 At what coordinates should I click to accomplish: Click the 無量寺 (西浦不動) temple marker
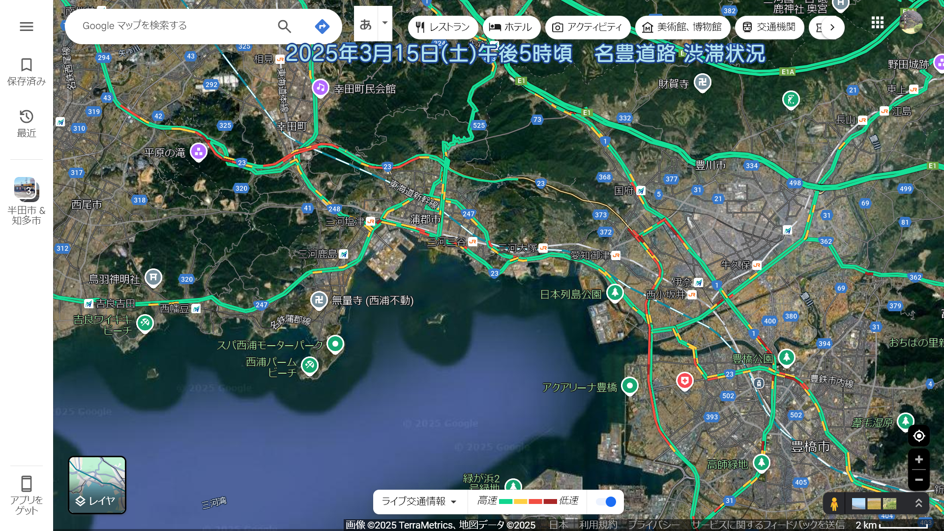click(319, 300)
